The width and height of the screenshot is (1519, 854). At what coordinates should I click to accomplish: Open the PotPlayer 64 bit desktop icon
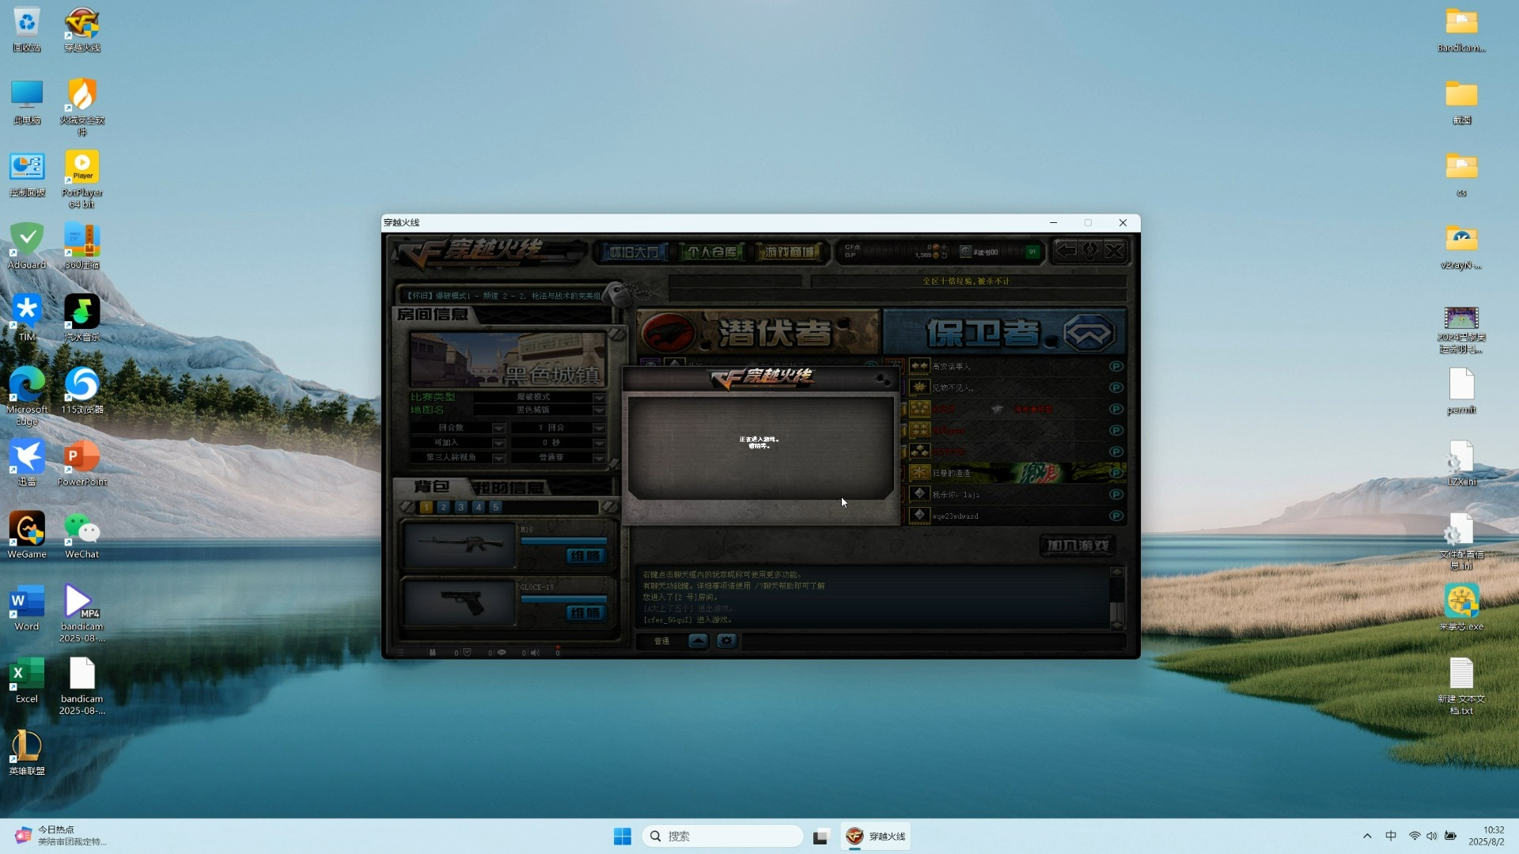[x=82, y=179]
